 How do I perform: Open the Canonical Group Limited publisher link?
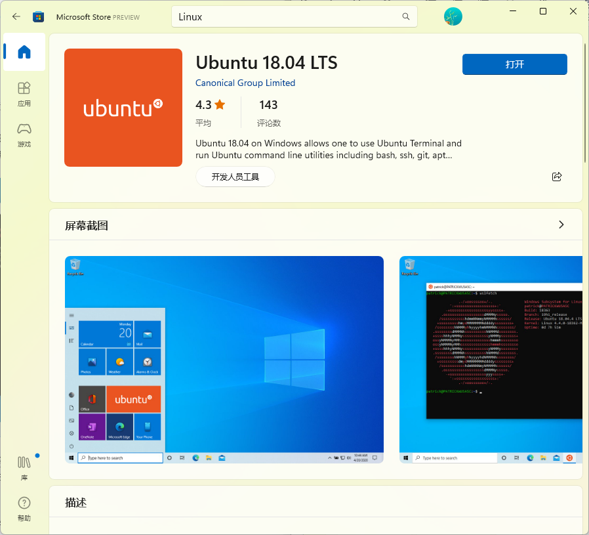[245, 83]
